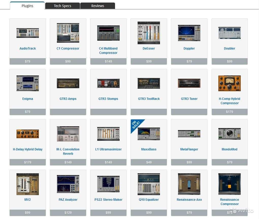Click the GTR3 Tuner title link

(189, 99)
